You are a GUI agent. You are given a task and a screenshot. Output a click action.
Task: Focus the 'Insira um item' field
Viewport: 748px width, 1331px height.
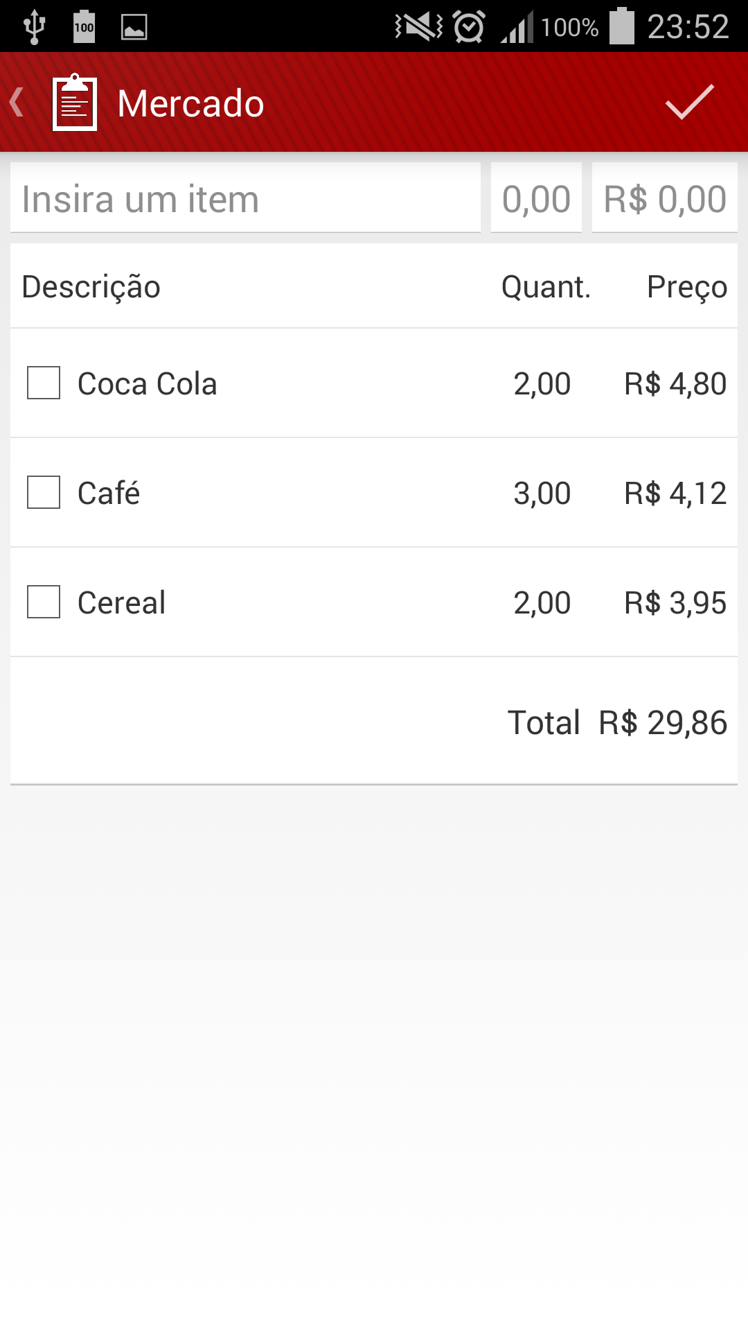pyautogui.click(x=245, y=199)
